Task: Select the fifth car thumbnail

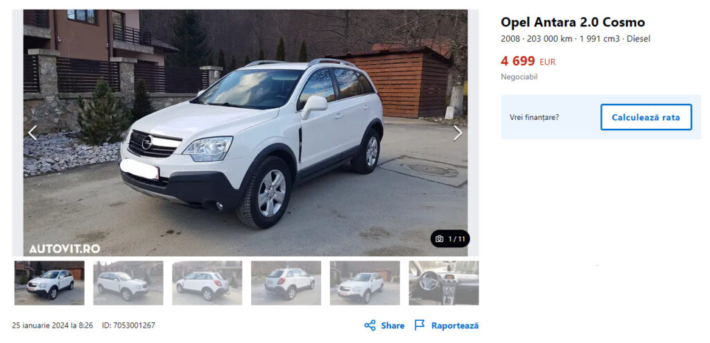Action: pyautogui.click(x=365, y=283)
